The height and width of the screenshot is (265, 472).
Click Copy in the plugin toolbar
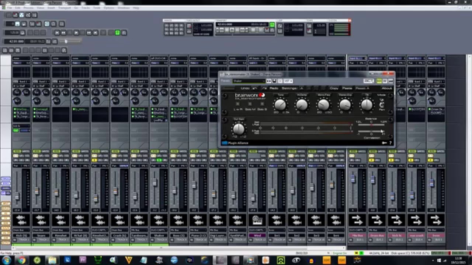point(334,88)
